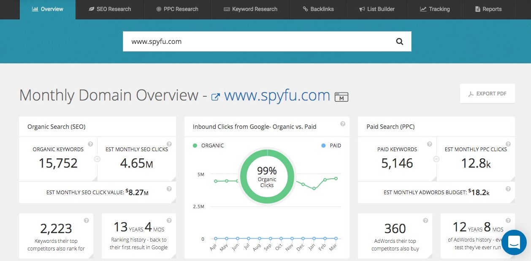The width and height of the screenshot is (531, 261).
Task: Click the Feb organic data point
Action: coord(325,179)
